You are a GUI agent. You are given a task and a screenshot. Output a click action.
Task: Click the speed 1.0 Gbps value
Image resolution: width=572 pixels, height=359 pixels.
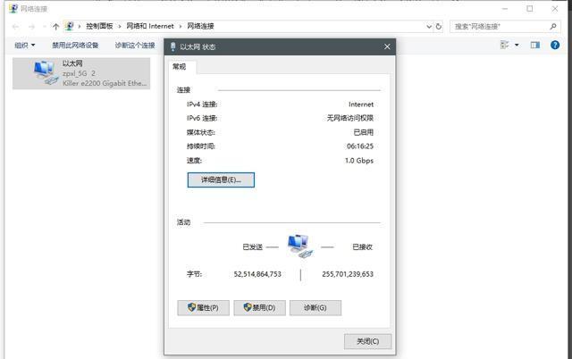(x=359, y=161)
